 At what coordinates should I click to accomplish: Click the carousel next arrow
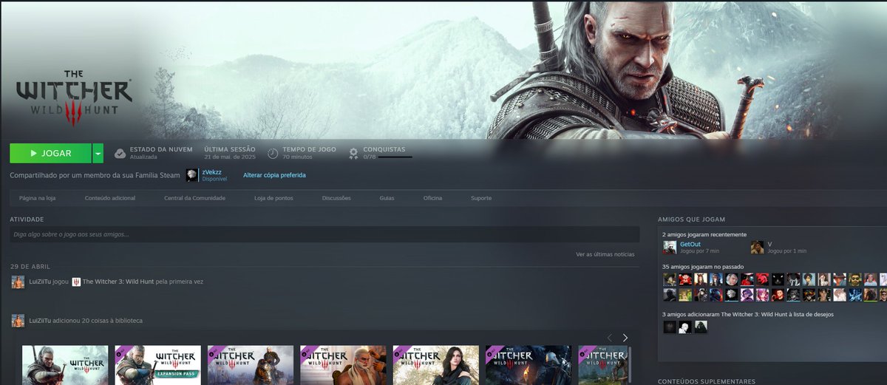pos(625,337)
